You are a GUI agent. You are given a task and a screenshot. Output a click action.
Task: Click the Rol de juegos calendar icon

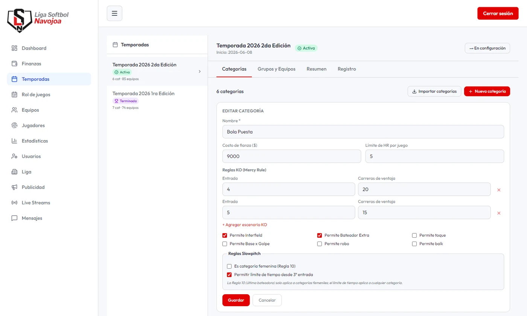coord(15,94)
